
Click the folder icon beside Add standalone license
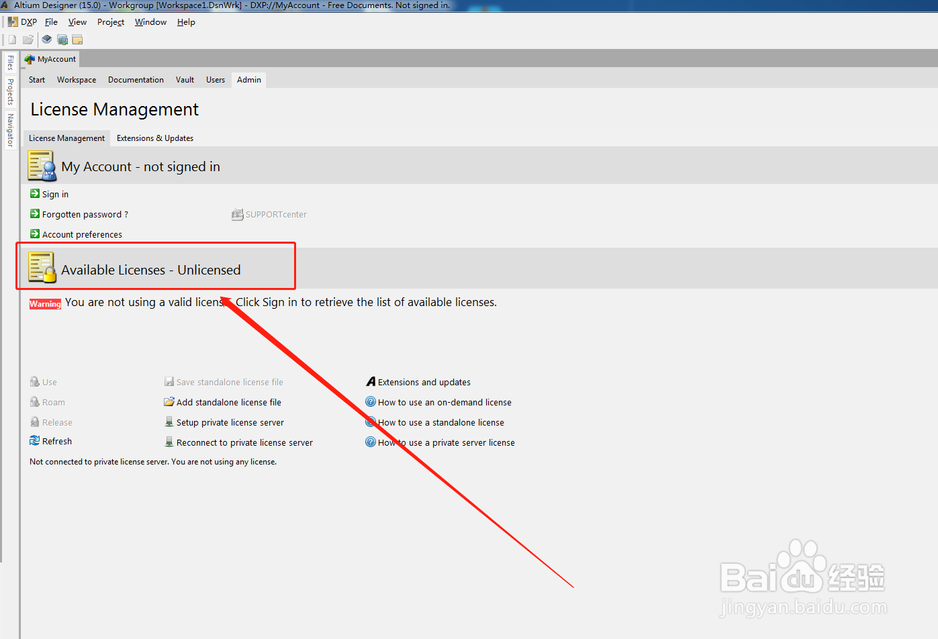coord(169,402)
